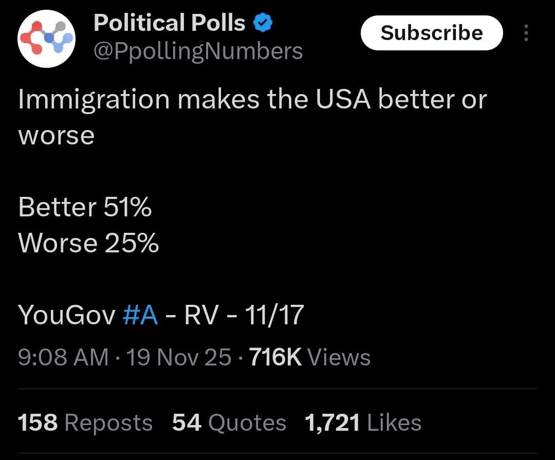Viewport: 555px width, 460px height.
Task: Click the 'Better 51%' result line
Action: (x=85, y=208)
